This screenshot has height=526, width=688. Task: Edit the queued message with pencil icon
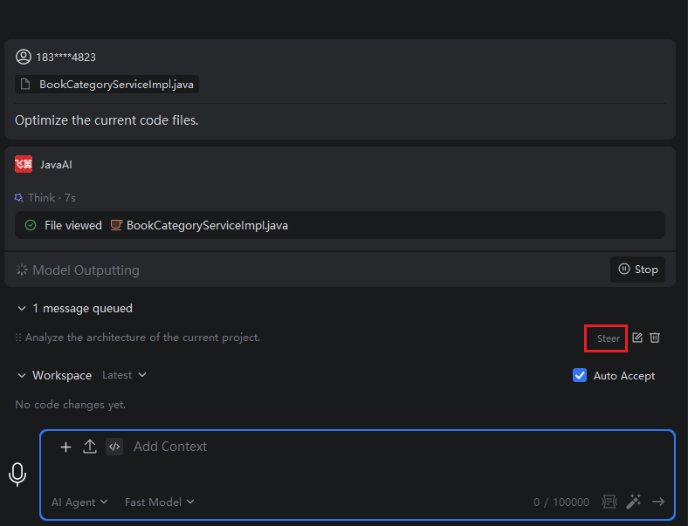[637, 338]
